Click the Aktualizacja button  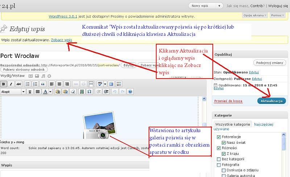(271, 101)
